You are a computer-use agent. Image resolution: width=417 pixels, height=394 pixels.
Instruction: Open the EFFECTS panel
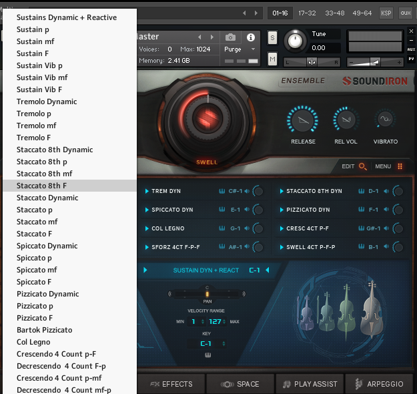tap(171, 384)
